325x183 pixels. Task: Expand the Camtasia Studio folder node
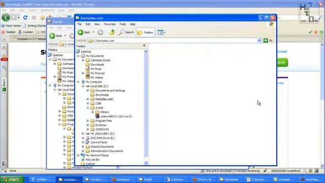pos(83,60)
